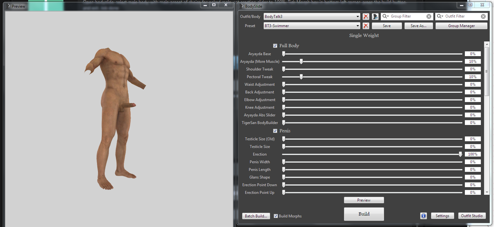
Task: Uncheck the Build Morphs checkbox
Action: coord(276,216)
